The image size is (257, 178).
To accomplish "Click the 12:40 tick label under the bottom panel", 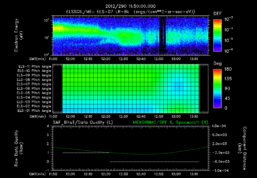I will point(141,174).
